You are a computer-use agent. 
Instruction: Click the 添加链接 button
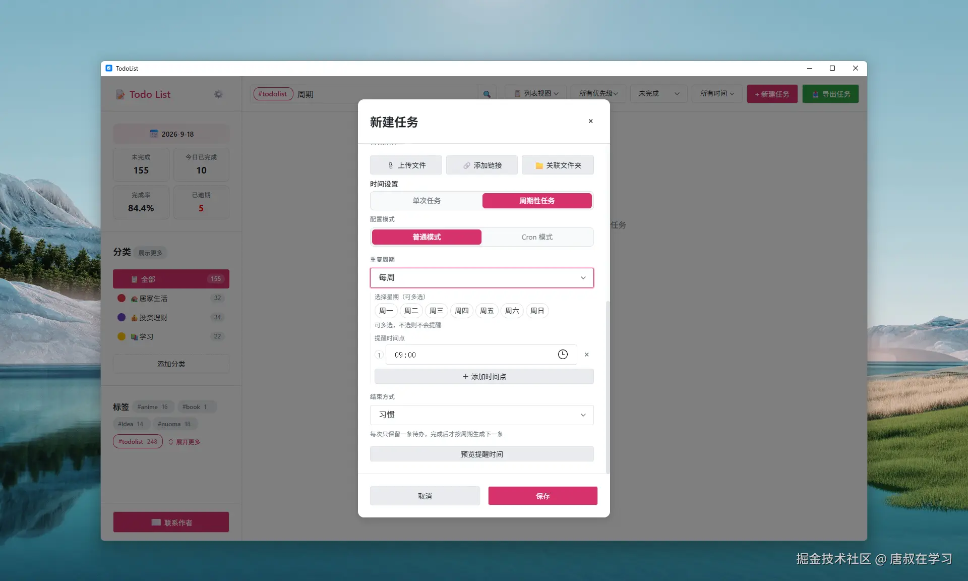pyautogui.click(x=482, y=165)
